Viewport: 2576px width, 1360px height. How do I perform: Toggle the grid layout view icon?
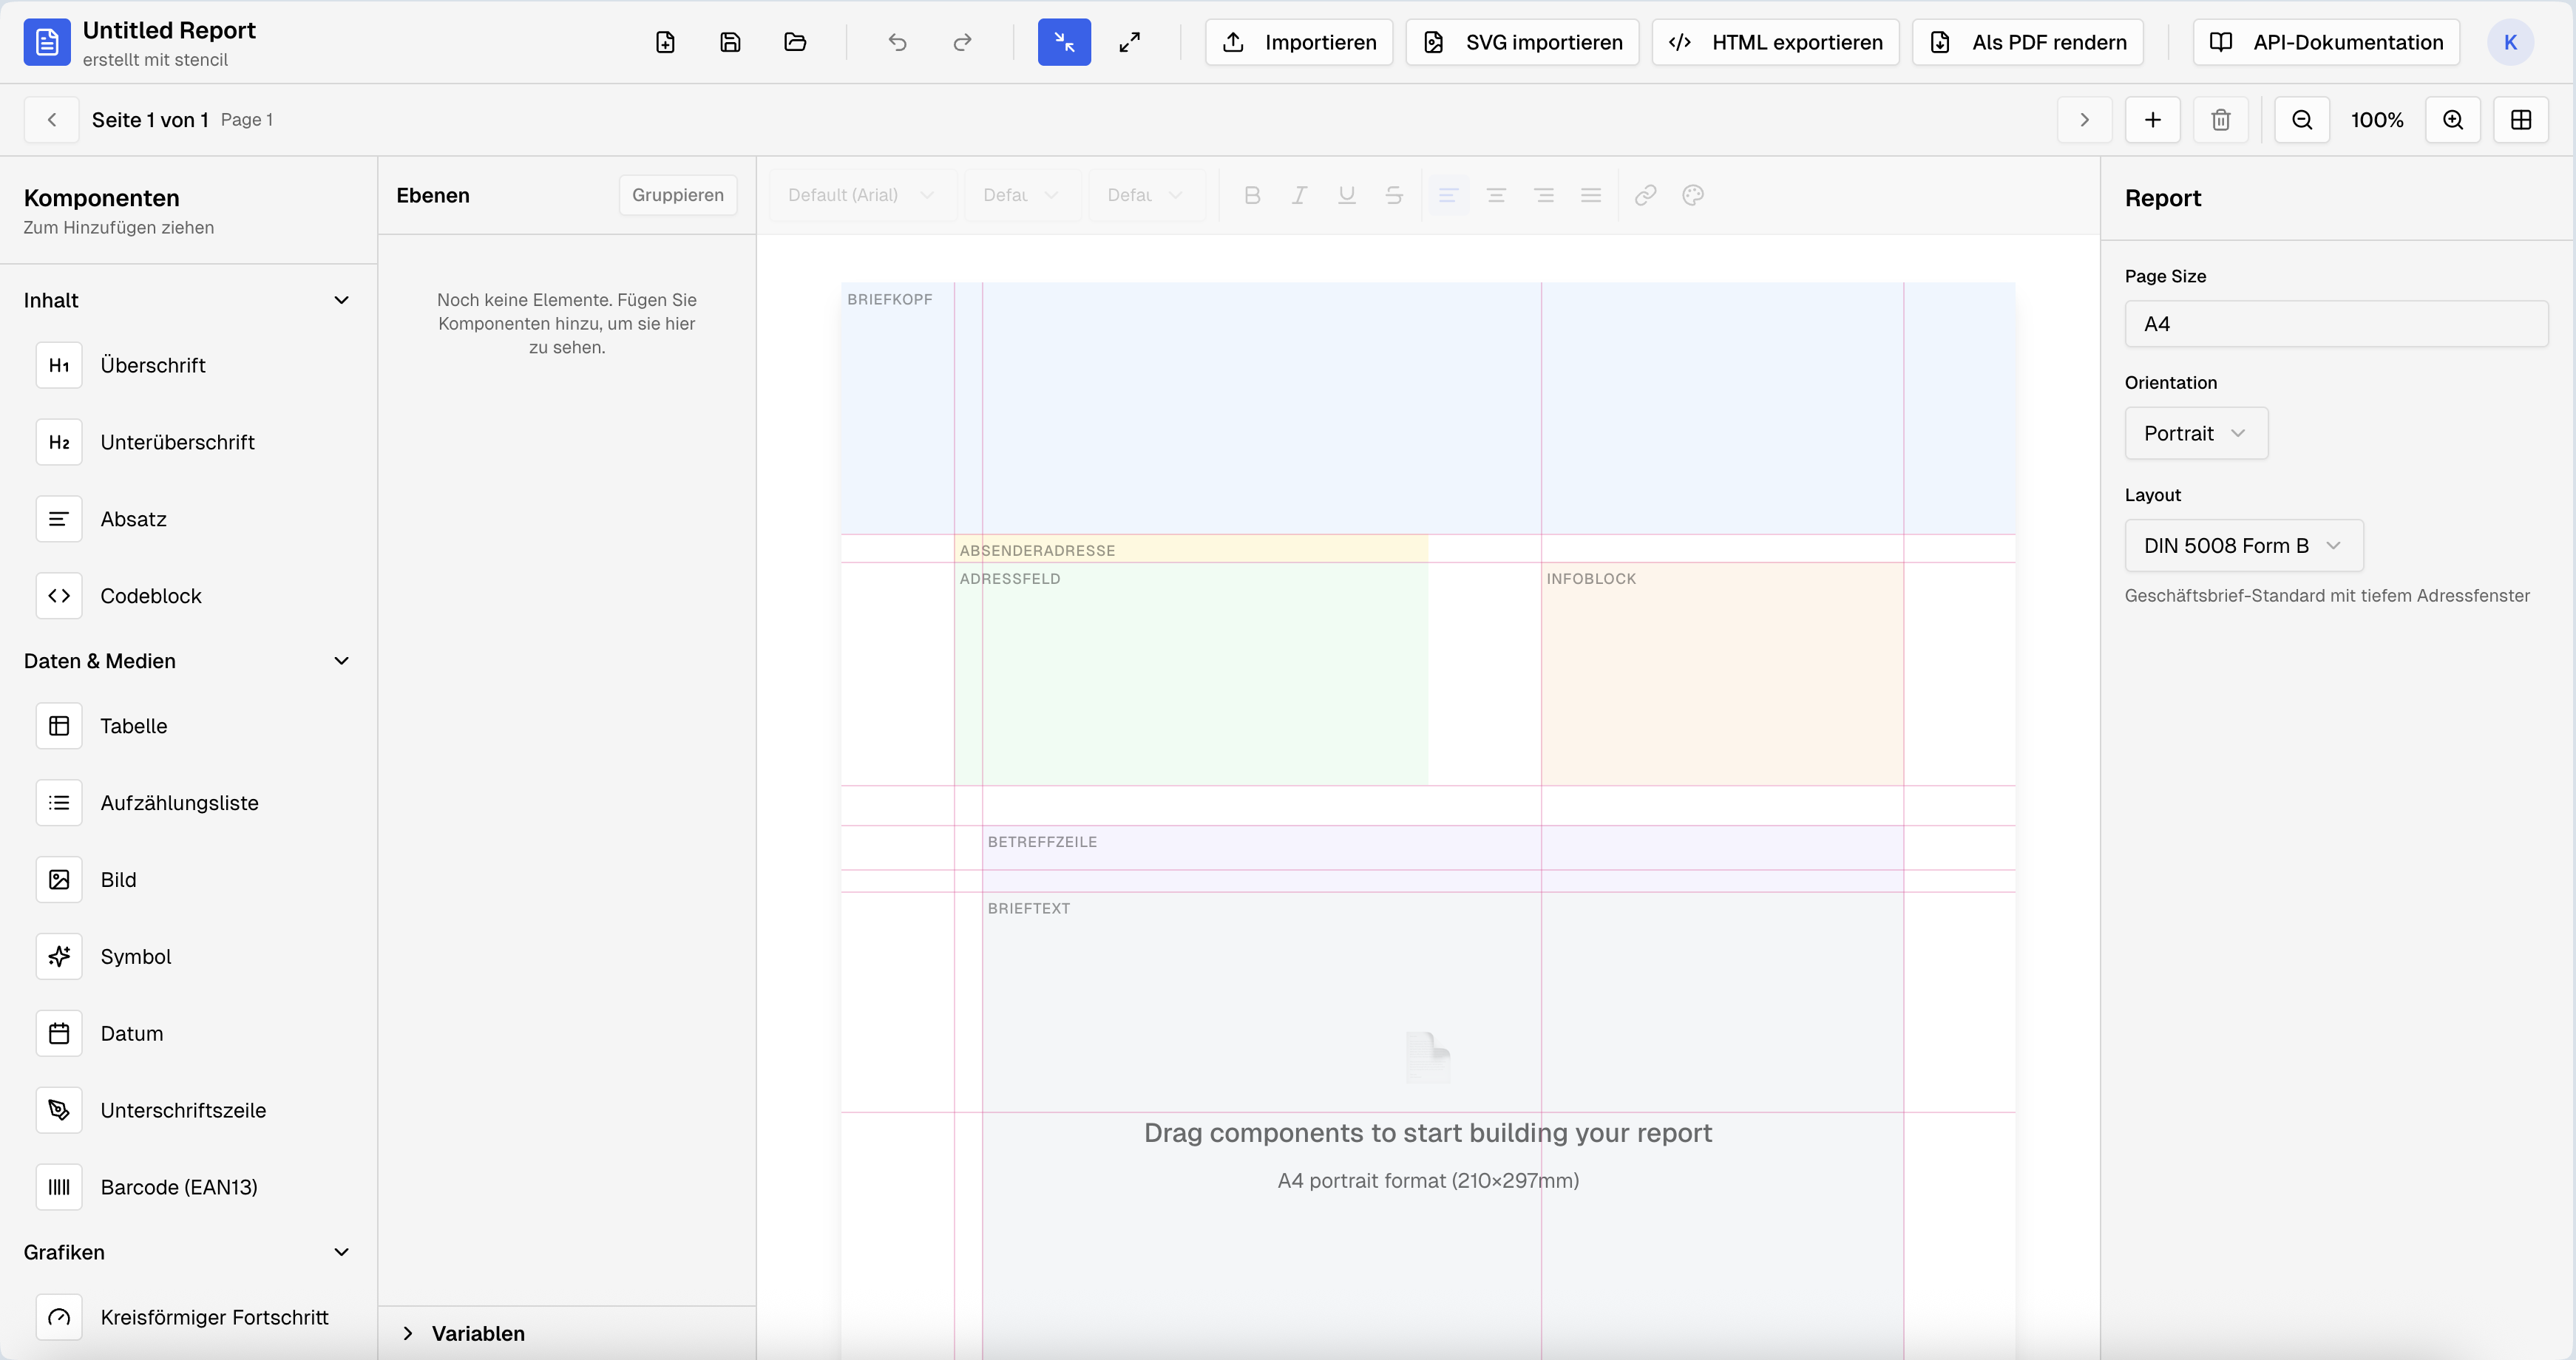pos(2520,120)
